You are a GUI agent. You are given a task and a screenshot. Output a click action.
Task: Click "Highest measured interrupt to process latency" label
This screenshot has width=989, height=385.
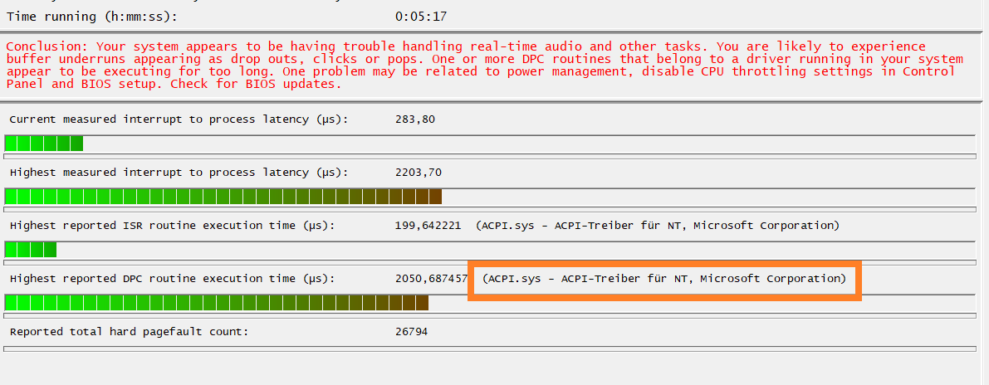point(179,172)
